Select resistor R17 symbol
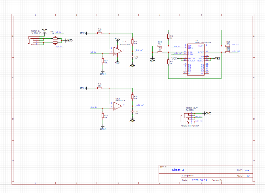This screenshot has width=265, height=193. tap(103, 61)
